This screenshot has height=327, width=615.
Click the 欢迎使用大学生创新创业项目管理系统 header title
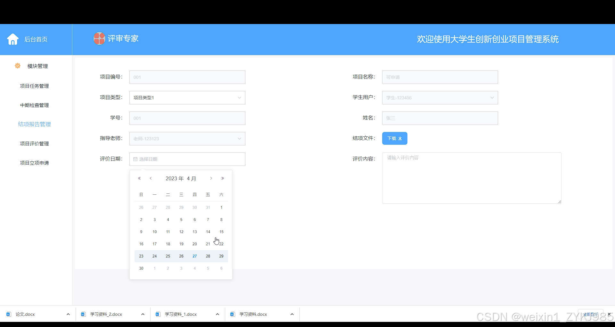click(488, 39)
